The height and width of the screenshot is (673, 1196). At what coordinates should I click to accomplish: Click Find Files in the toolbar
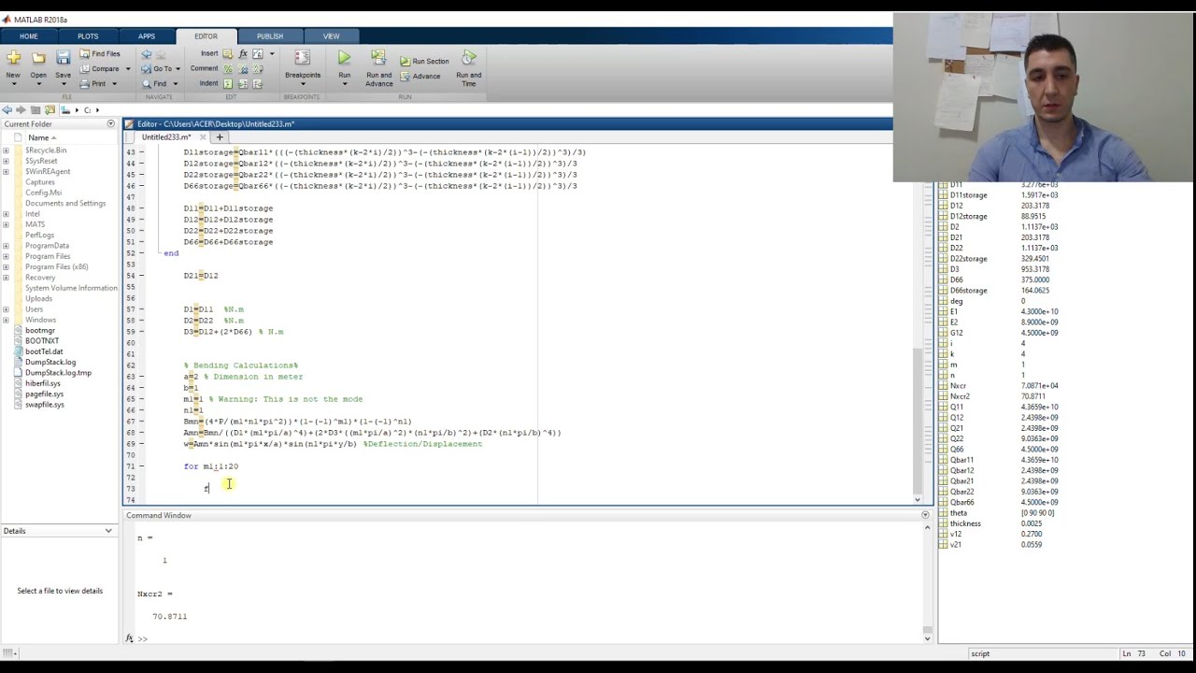coord(99,54)
